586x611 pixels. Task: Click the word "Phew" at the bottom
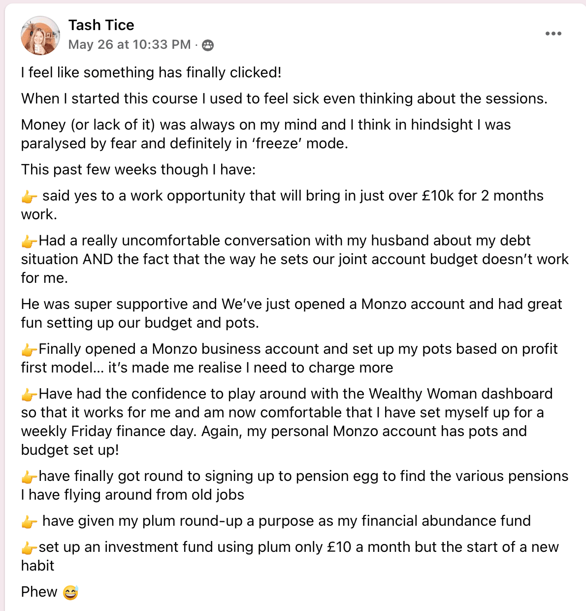click(39, 592)
